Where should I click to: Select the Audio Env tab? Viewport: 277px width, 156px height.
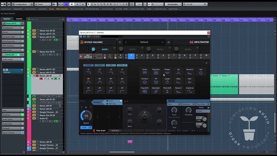point(116,130)
